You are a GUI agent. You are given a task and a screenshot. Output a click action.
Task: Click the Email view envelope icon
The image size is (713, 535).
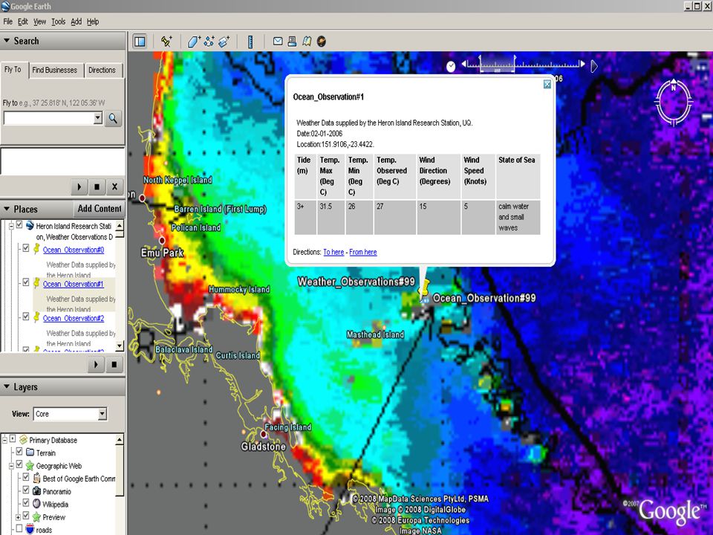[278, 42]
